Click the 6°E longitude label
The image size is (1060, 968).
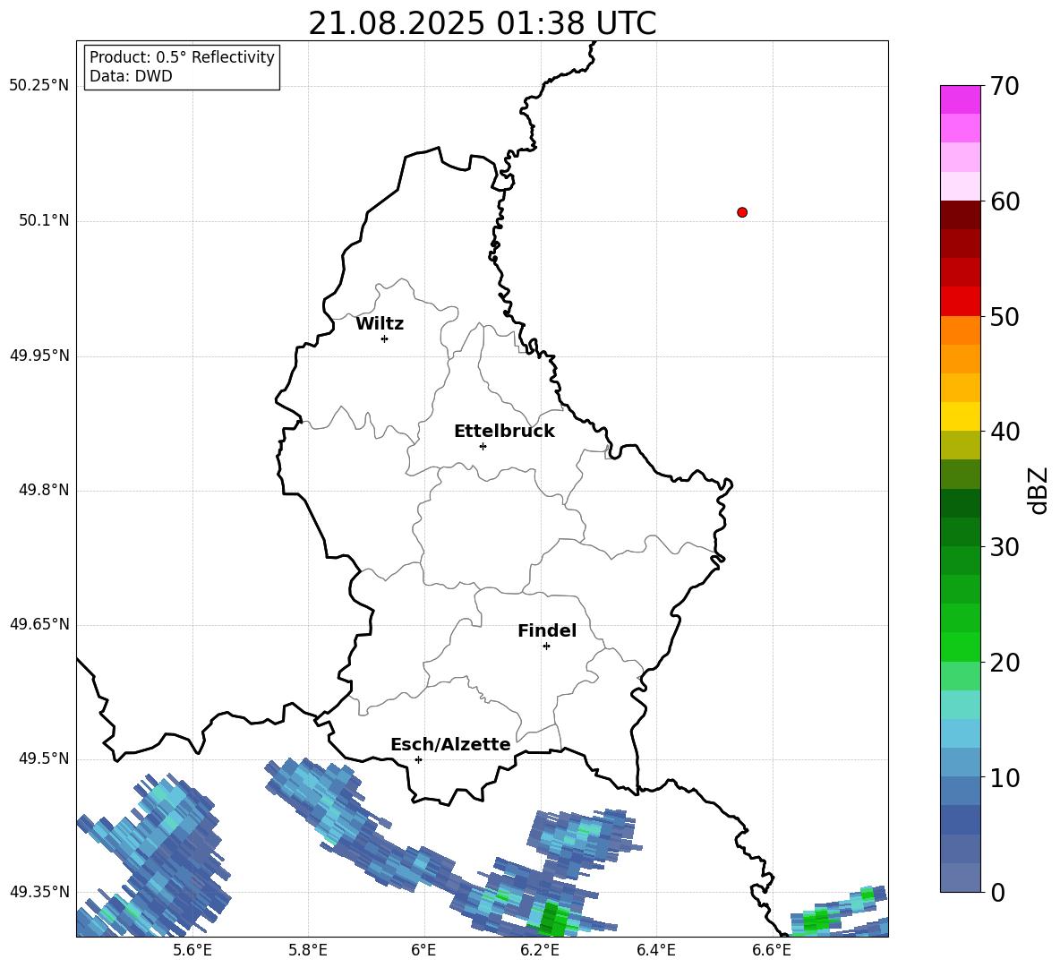tap(423, 950)
